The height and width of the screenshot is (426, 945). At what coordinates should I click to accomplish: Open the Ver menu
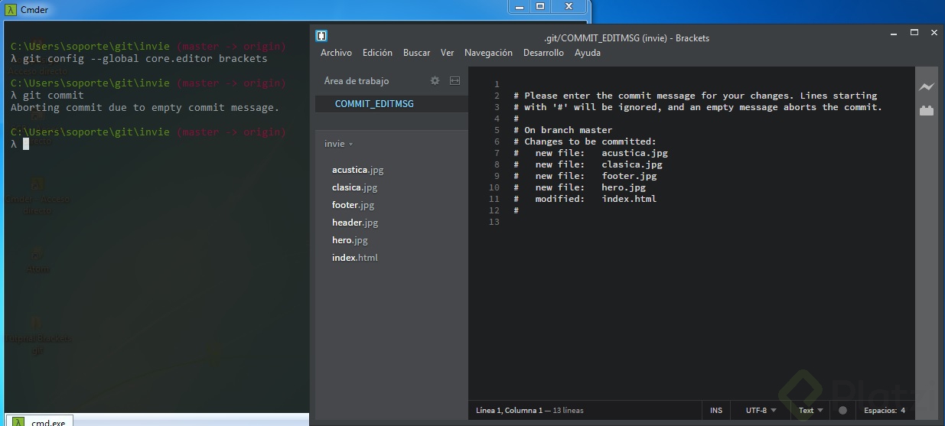tap(447, 53)
